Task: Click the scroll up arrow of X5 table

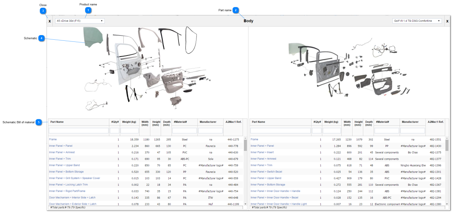Action: [245, 138]
